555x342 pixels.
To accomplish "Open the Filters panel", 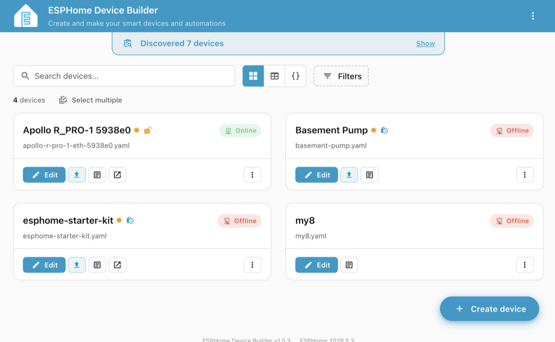I will tap(341, 76).
